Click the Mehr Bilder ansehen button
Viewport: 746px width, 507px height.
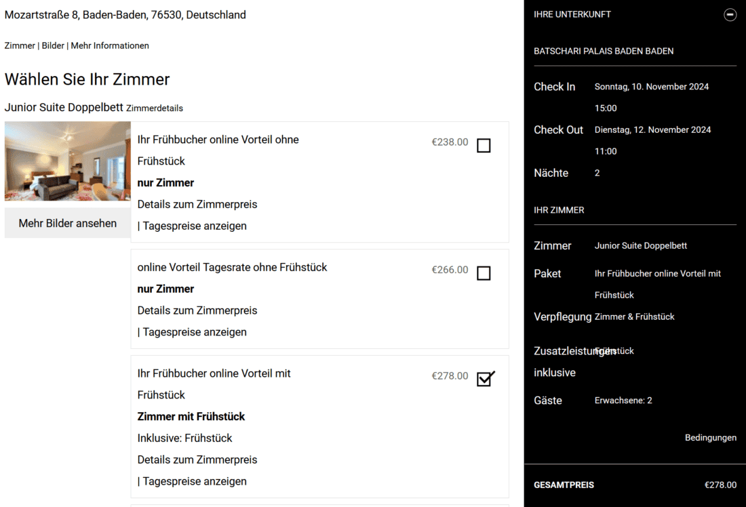(67, 223)
